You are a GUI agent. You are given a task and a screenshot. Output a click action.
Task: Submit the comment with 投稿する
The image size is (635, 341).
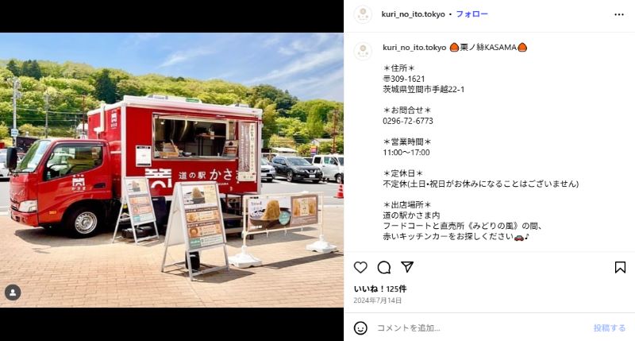click(610, 328)
